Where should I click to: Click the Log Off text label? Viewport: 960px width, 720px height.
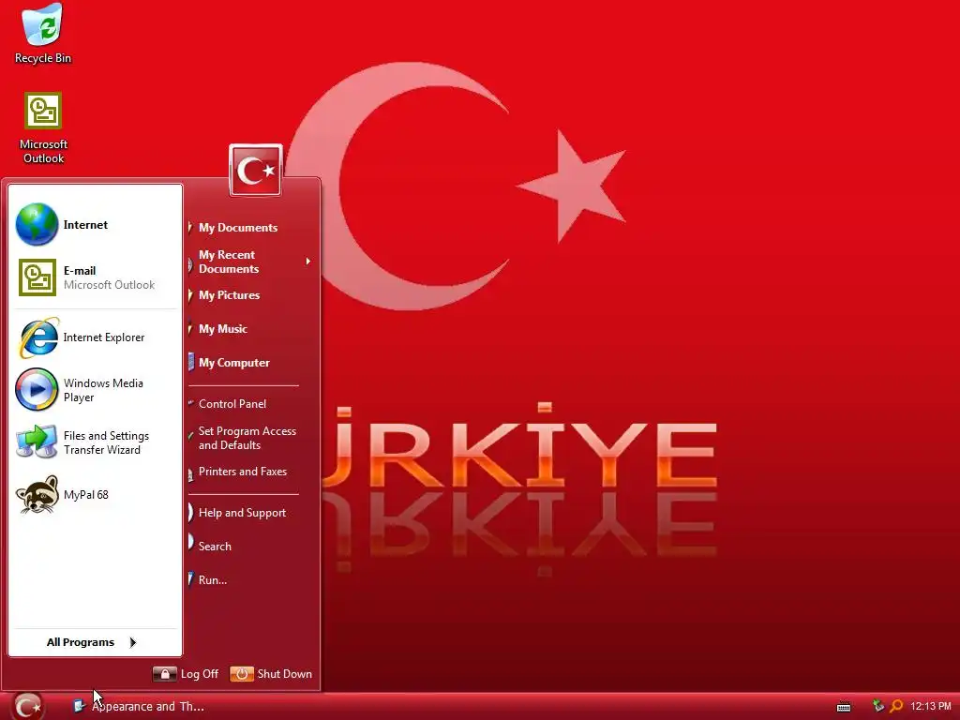[200, 674]
